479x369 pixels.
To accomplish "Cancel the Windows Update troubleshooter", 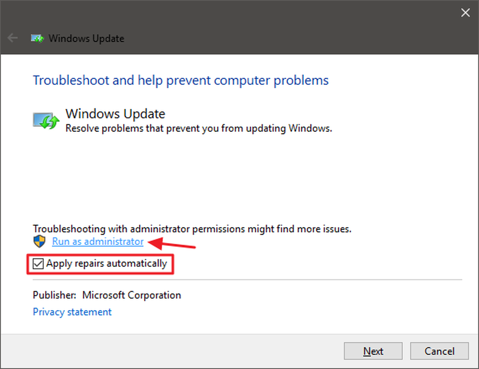I will pyautogui.click(x=439, y=351).
